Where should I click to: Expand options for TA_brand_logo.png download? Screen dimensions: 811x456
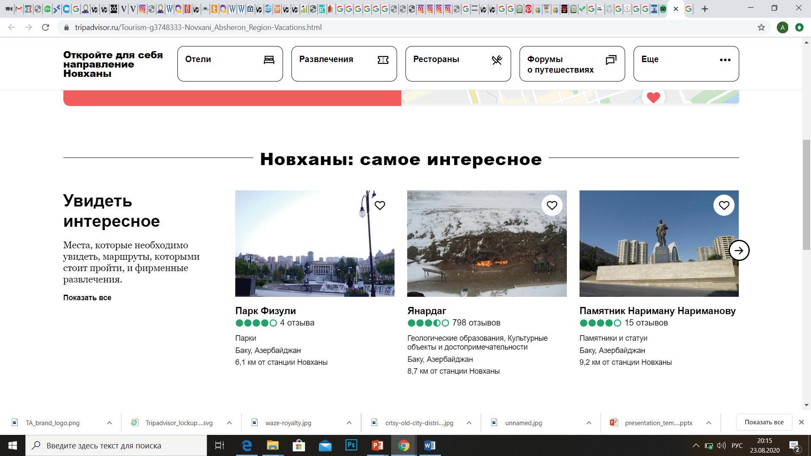[109, 423]
